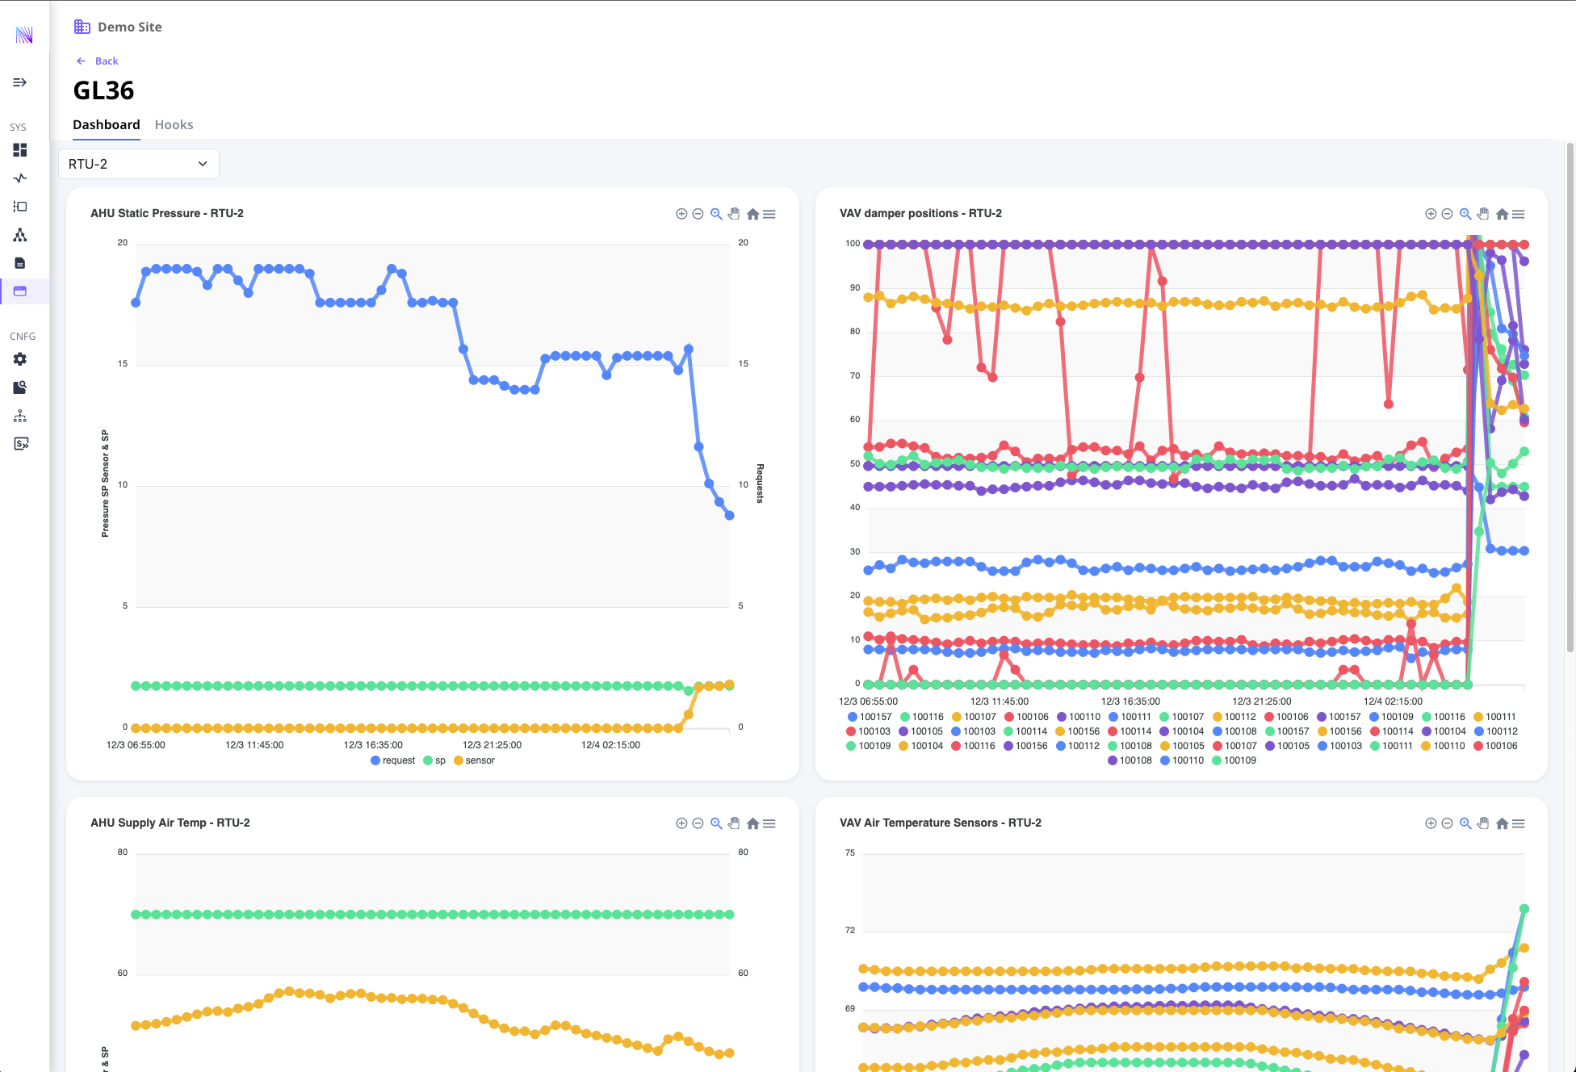Zoom in on AHU Supply Air Temp chart
This screenshot has height=1072, width=1576.
[x=681, y=823]
